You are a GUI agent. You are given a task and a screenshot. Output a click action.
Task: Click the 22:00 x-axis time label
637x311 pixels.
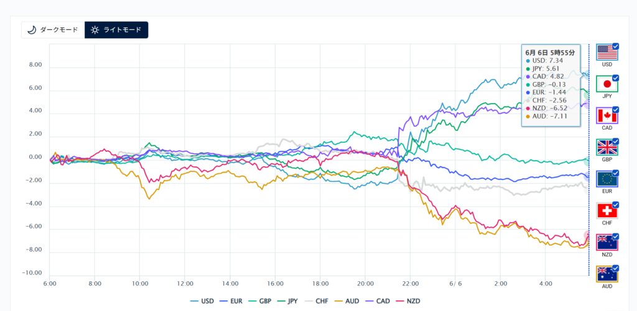click(x=411, y=284)
